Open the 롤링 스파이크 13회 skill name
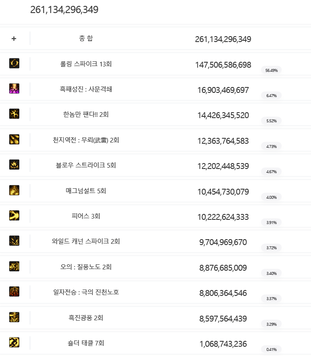The image size is (311, 356). tap(86, 64)
